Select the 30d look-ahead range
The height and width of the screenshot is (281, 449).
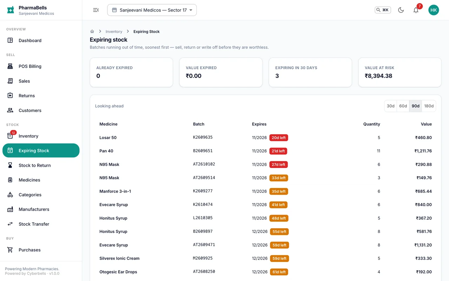[390, 106]
